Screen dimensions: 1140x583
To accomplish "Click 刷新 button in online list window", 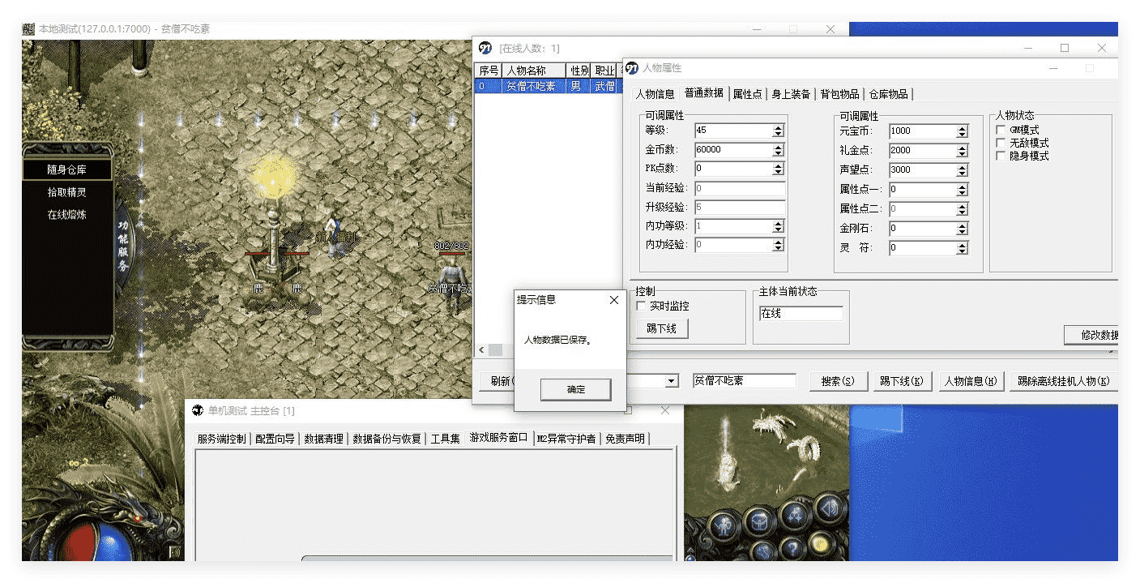I will [x=498, y=381].
